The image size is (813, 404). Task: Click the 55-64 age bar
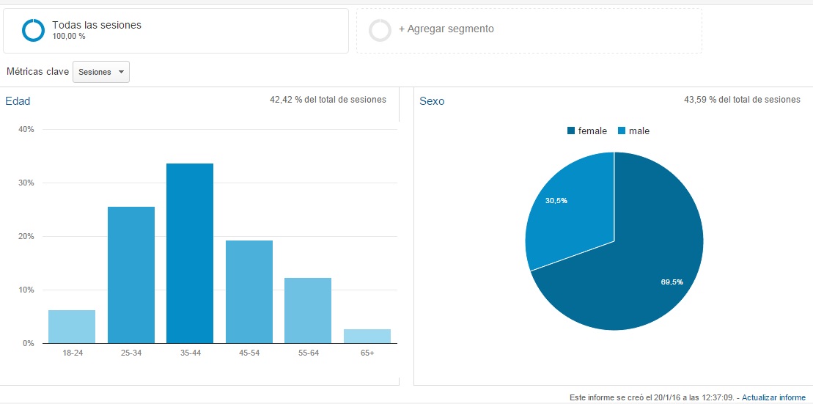[x=308, y=311]
